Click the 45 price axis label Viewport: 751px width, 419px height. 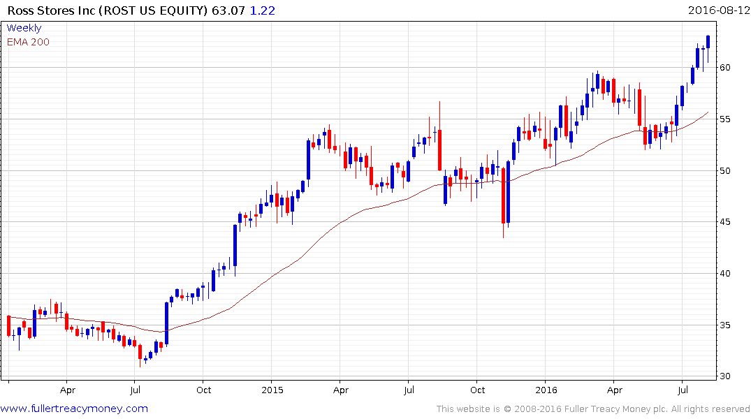click(x=724, y=221)
